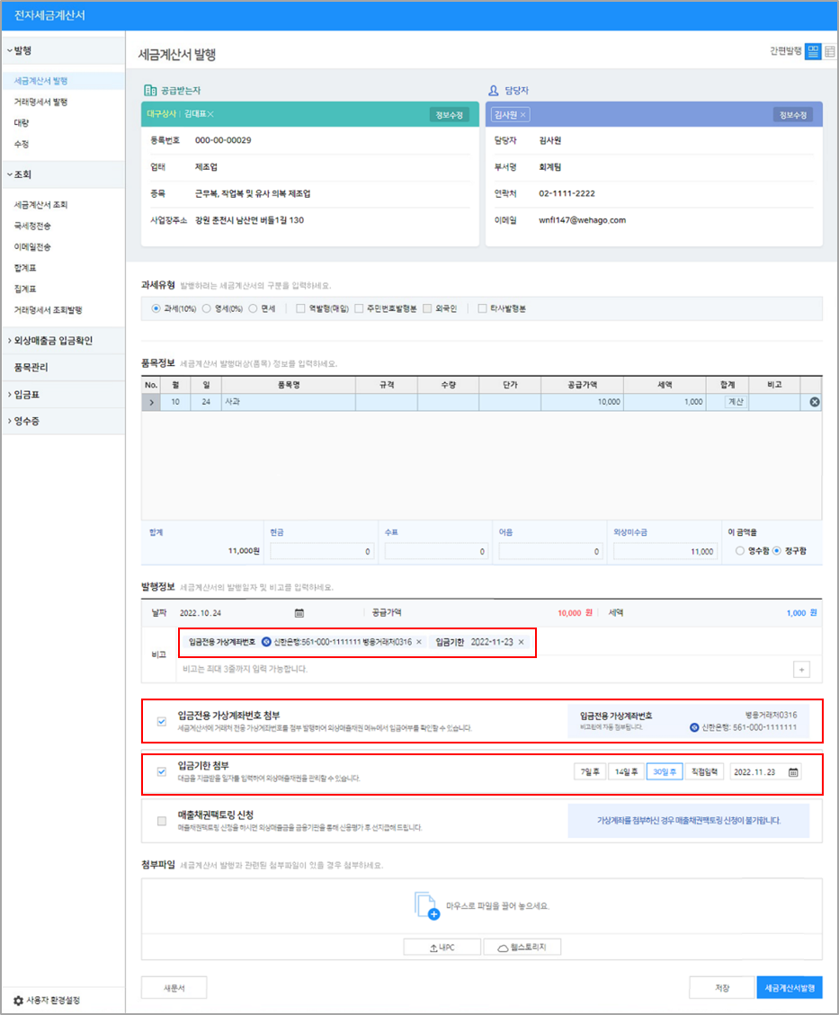This screenshot has height=1015, width=839.
Task: Uncheck the 입금전용 가상계좌번호 첨부 checkbox
Action: (x=161, y=721)
